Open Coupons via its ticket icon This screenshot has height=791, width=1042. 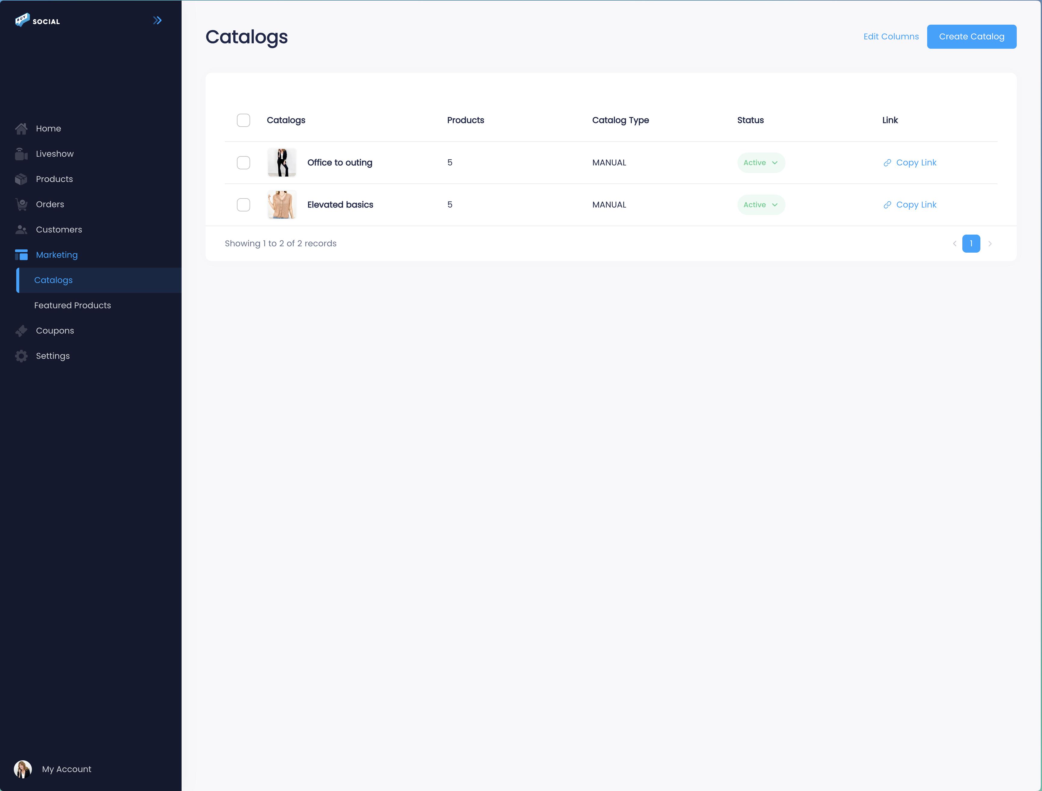coord(22,331)
